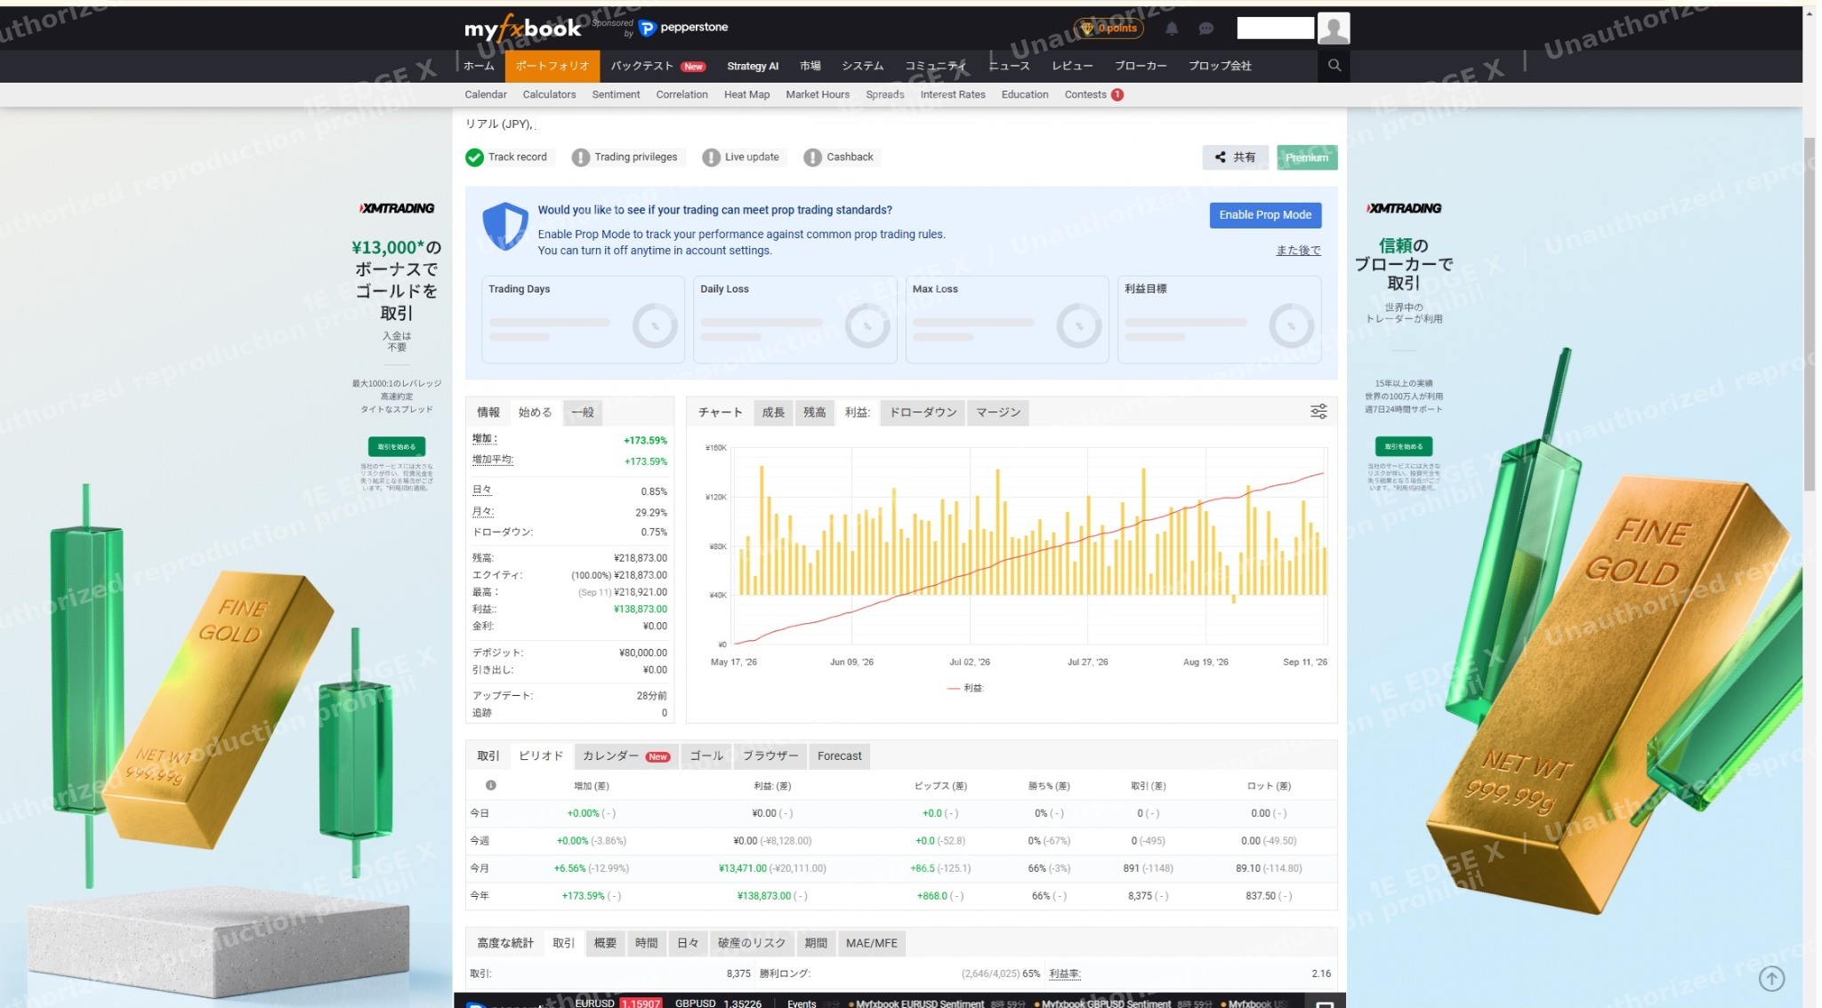Click the Premium button

point(1306,157)
